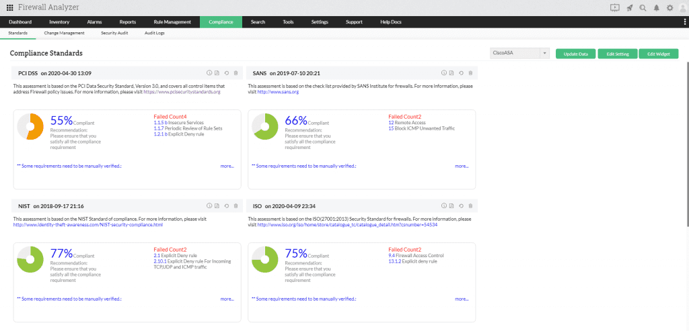Open the CiscoASA device dropdown
689x331 pixels.
click(520, 54)
